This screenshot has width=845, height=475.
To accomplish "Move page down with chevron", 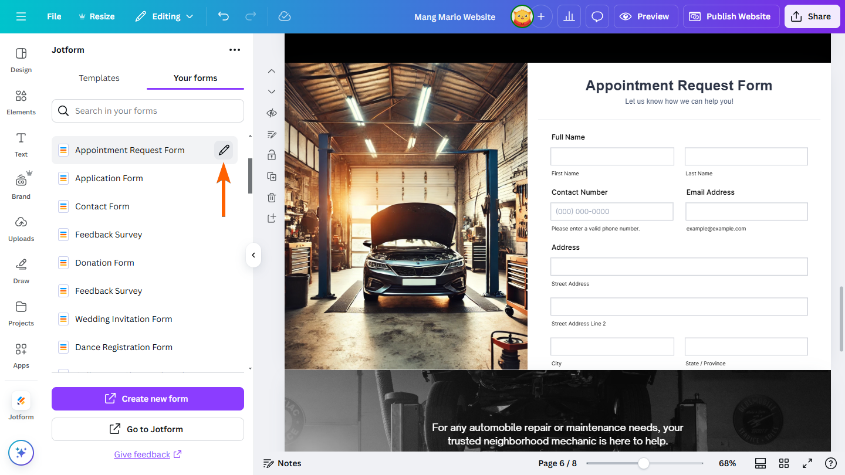I will pyautogui.click(x=271, y=91).
